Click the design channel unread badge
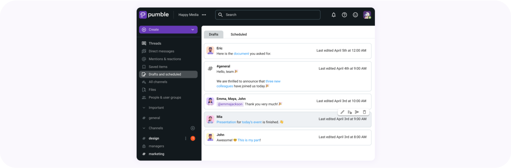Image resolution: width=511 pixels, height=168 pixels. point(193,138)
